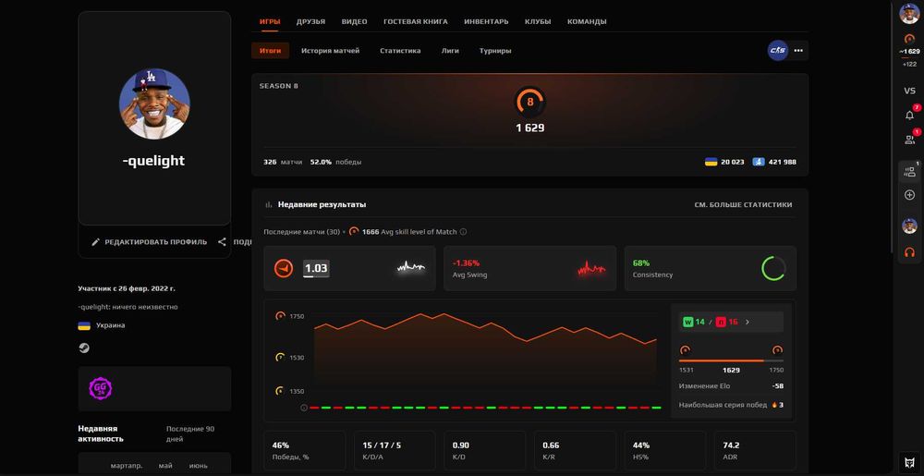924x476 pixels.
Task: Click the 1350 level marker on chart
Action: point(281,391)
